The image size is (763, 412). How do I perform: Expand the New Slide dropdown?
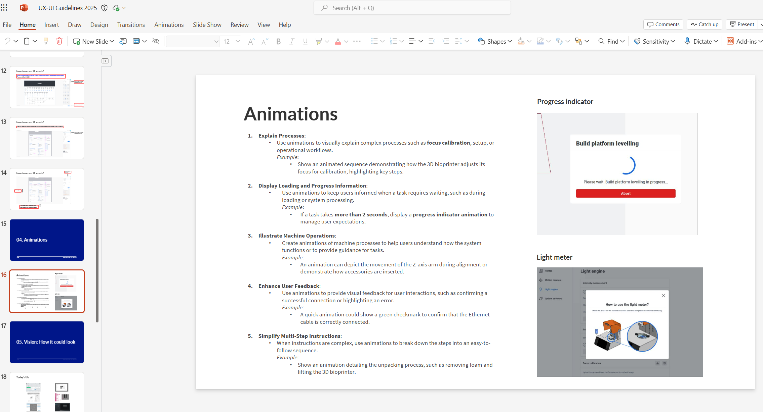112,41
